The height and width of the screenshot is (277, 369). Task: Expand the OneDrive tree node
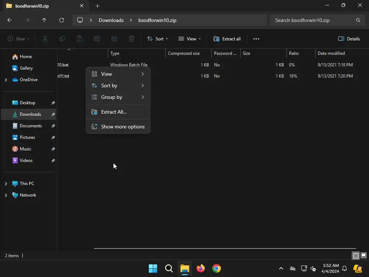coord(6,80)
